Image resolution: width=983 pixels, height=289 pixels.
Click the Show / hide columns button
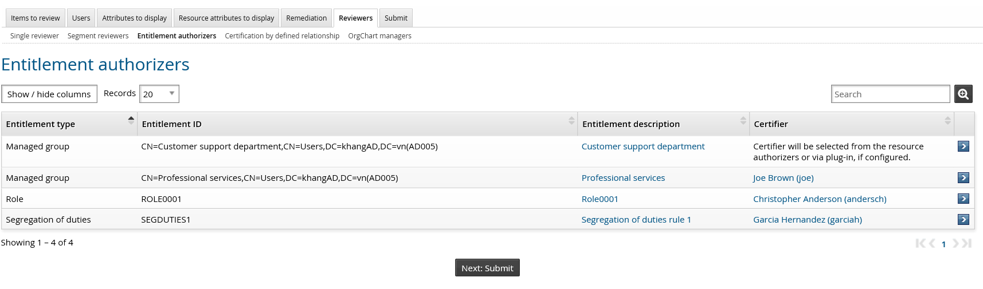49,94
